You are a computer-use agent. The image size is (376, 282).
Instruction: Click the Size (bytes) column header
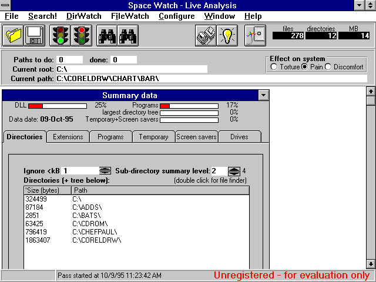click(x=48, y=190)
